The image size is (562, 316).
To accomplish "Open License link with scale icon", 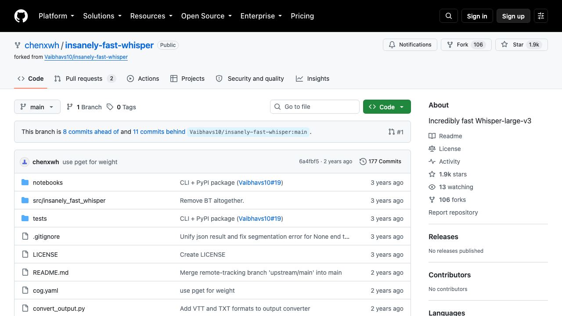I will click(x=445, y=149).
